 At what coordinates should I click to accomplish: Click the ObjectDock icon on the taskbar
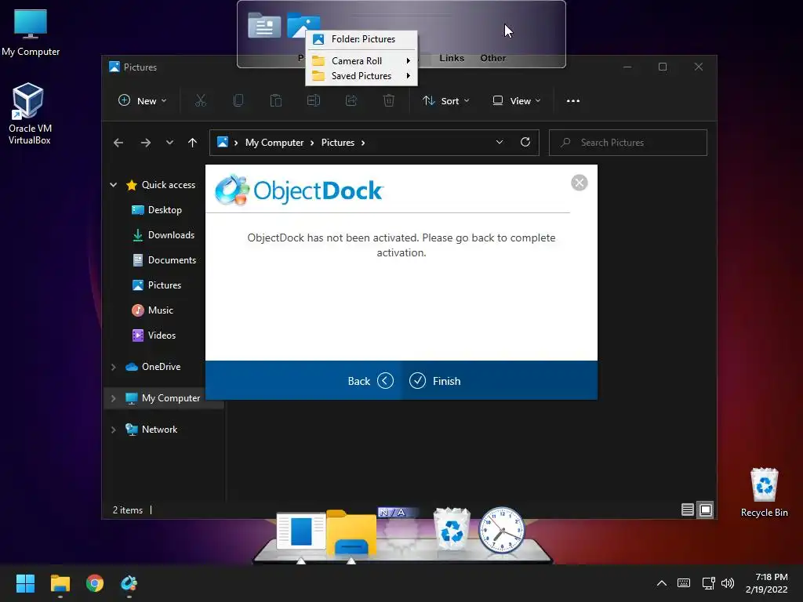[x=129, y=583]
